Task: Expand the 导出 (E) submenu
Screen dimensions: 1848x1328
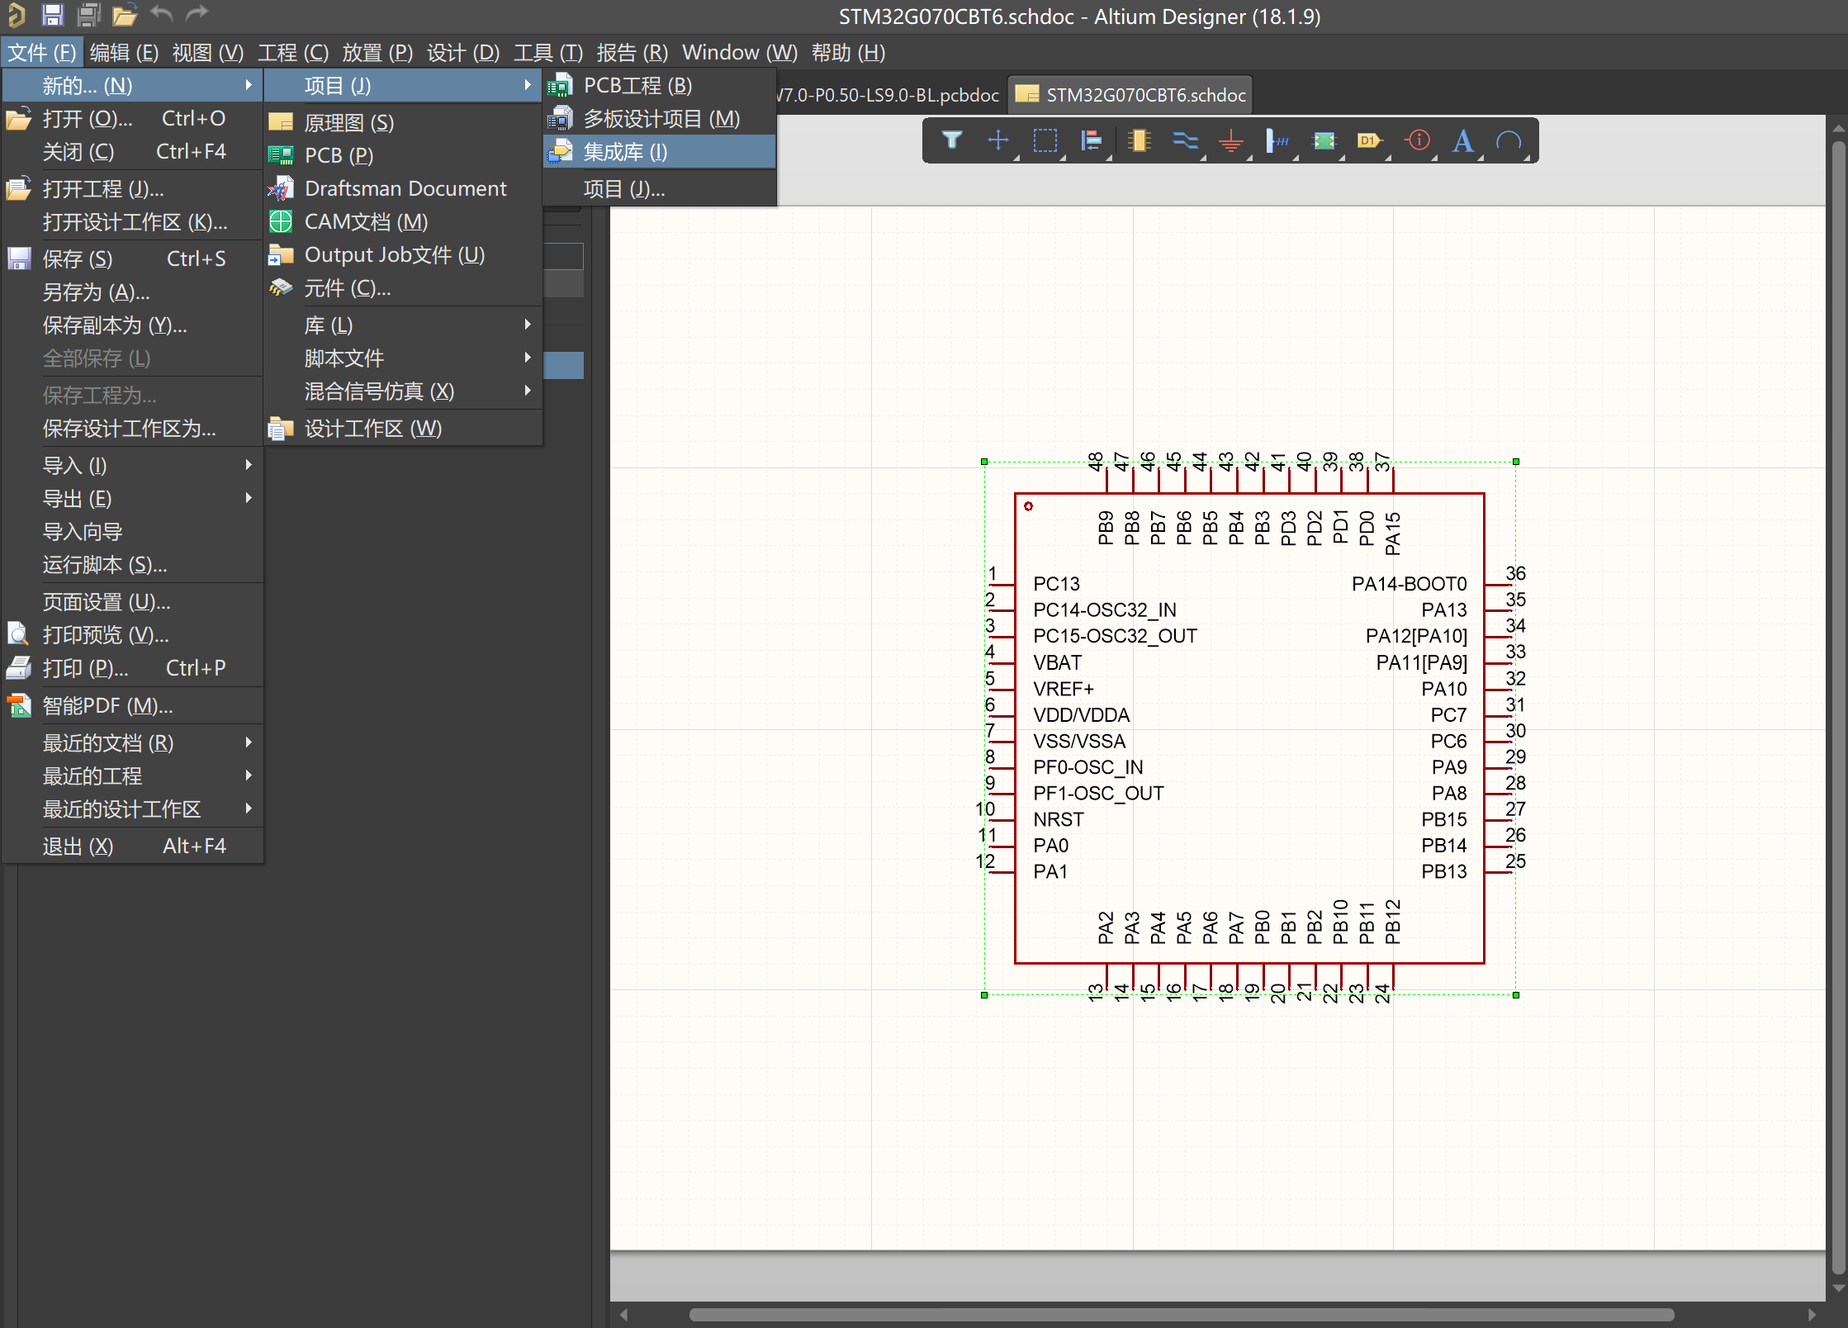Action: (x=133, y=498)
